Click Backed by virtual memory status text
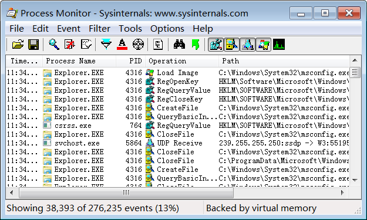 pos(261,208)
